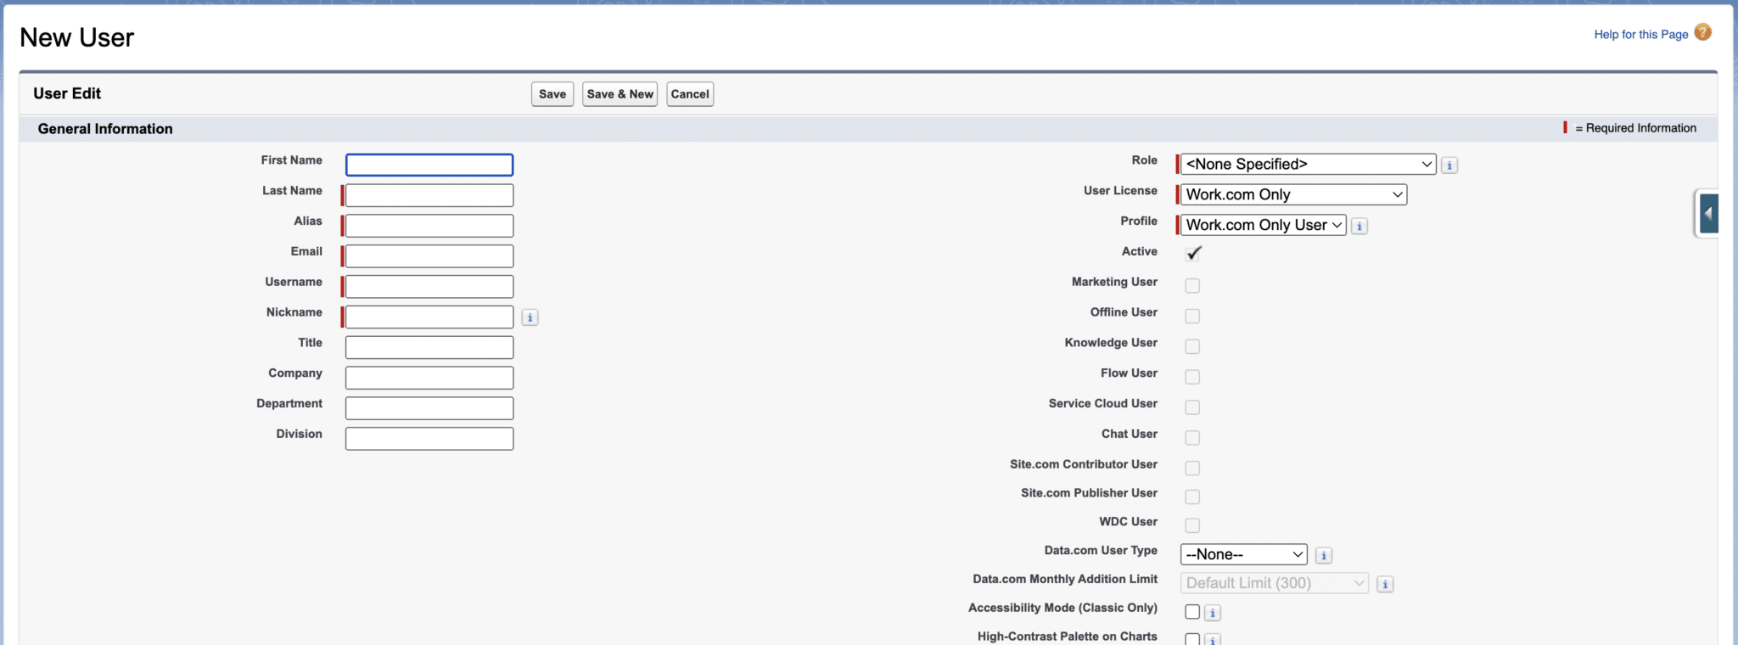The width and height of the screenshot is (1738, 645).
Task: Focus the Last Name input field
Action: coord(429,196)
